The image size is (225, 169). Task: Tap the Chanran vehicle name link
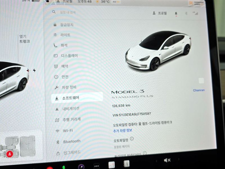(199, 90)
